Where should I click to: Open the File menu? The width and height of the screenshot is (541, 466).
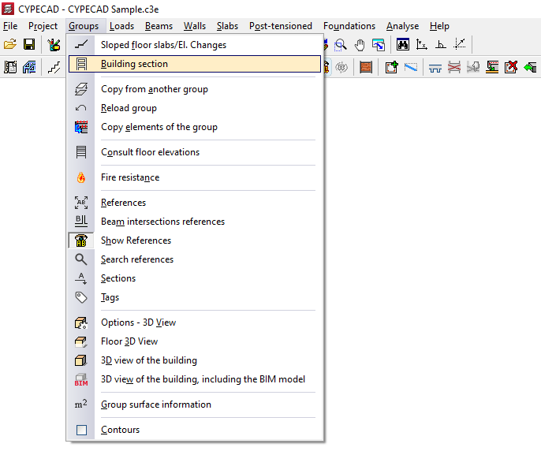pos(10,26)
